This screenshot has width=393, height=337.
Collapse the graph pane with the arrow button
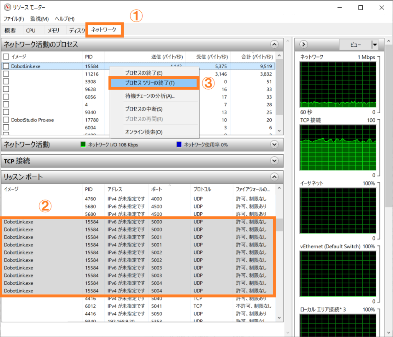304,45
